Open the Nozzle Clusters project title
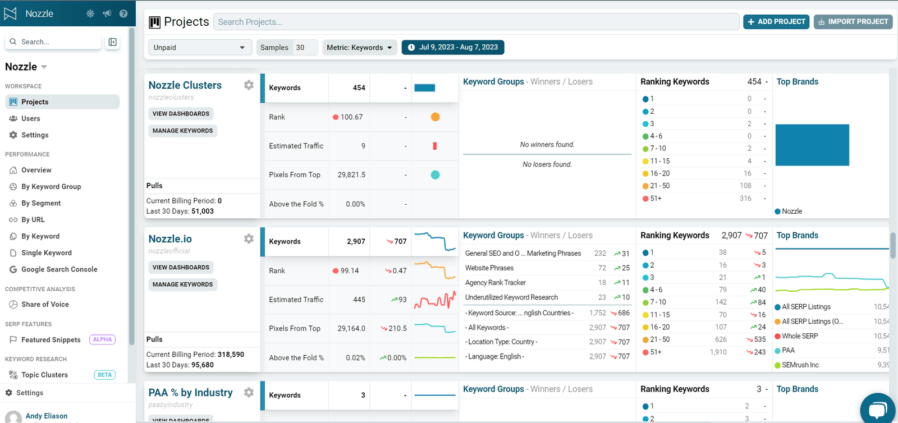898x423 pixels. [x=185, y=85]
